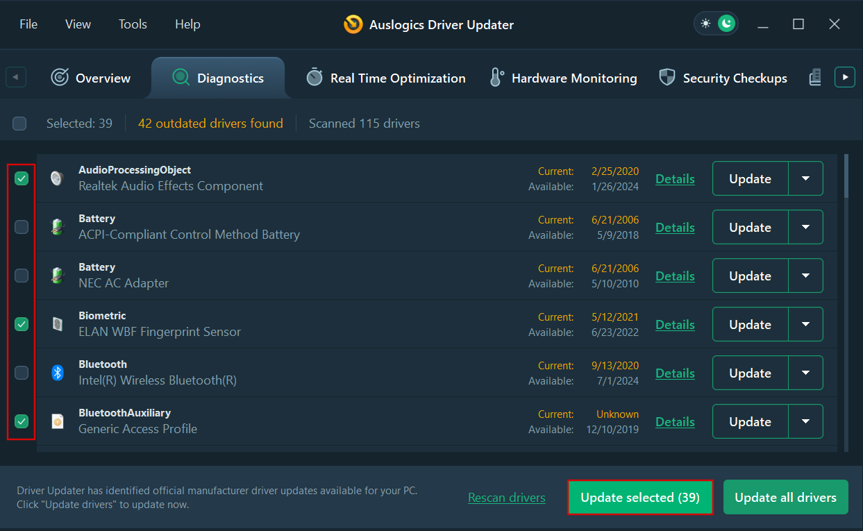Click the Security Checkups shield icon
The height and width of the screenshot is (531, 863).
click(x=667, y=77)
